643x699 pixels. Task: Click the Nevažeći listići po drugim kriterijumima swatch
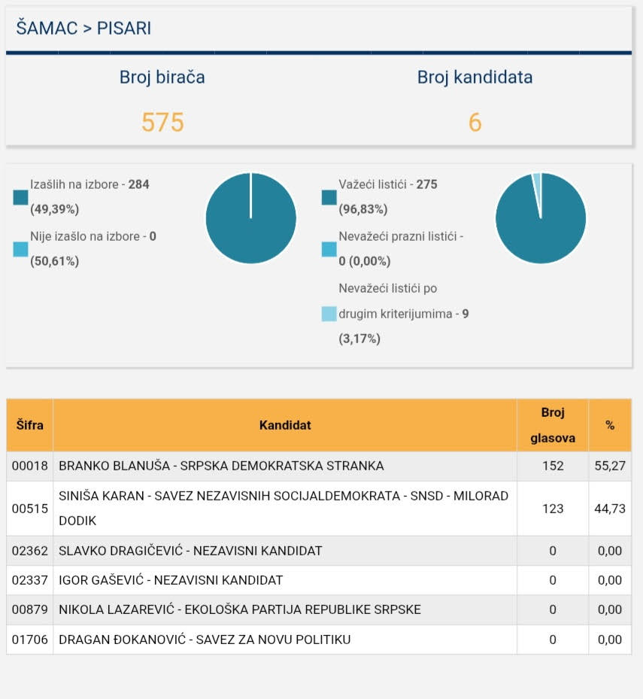(x=329, y=314)
